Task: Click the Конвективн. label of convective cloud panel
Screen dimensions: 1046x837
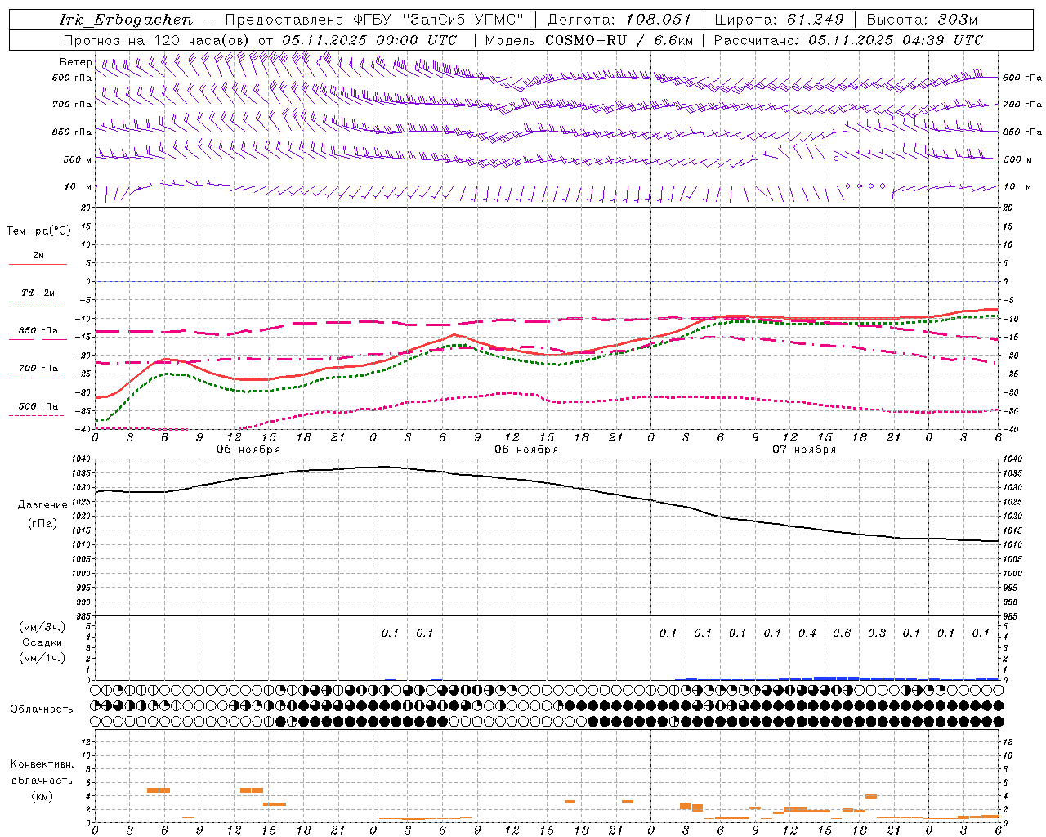Action: pyautogui.click(x=42, y=764)
